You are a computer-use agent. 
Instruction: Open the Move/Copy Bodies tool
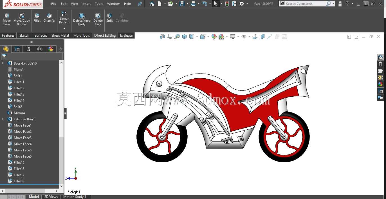pos(22,19)
